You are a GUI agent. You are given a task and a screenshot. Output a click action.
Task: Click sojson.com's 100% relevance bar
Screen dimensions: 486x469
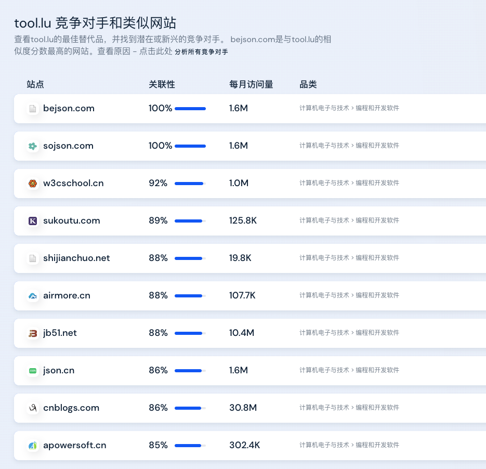190,146
